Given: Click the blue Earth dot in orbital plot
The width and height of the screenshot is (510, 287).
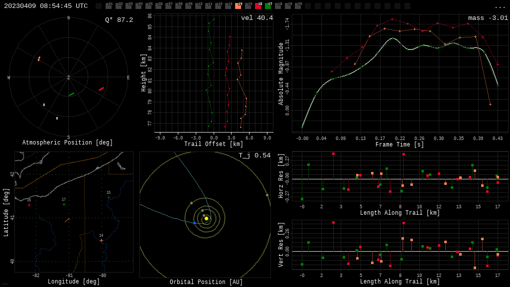Looking at the screenshot, I should point(195,223).
